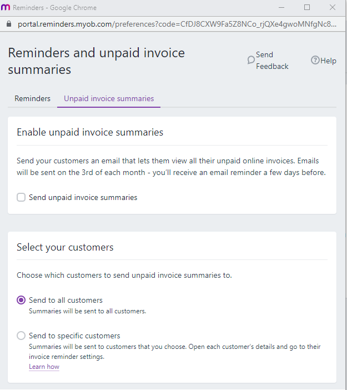Click the Reminders and unpaid invoice summaries page heading
Screen dimensions: 347x390
click(96, 61)
